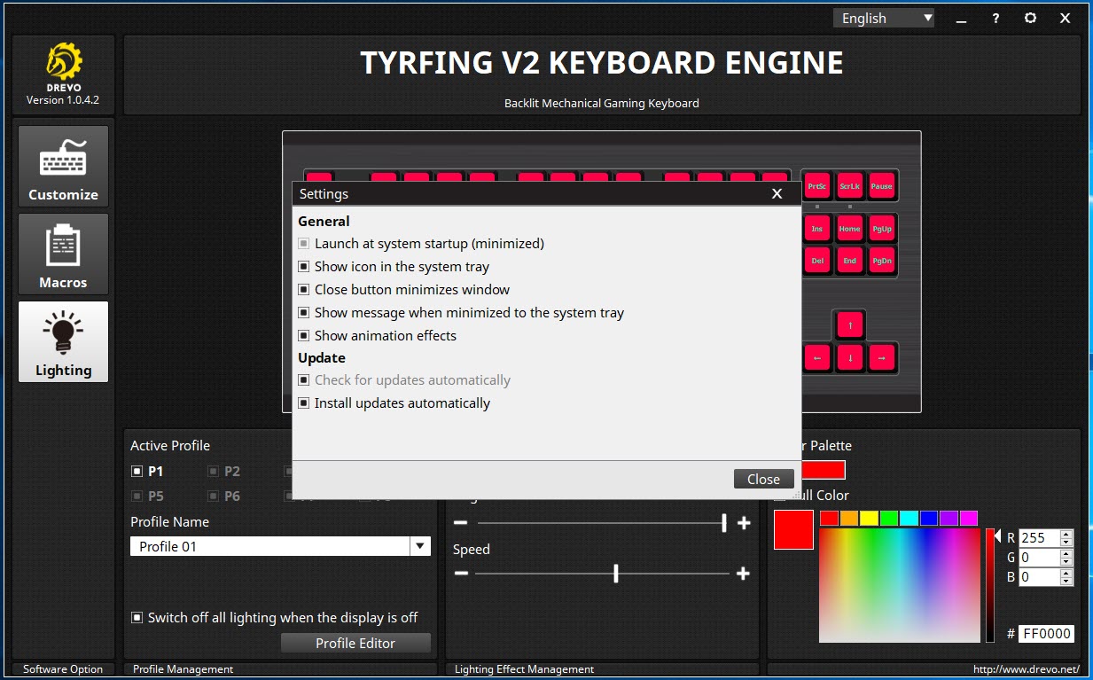Decrease the R value stepper
This screenshot has height=680, width=1093.
click(x=1066, y=542)
